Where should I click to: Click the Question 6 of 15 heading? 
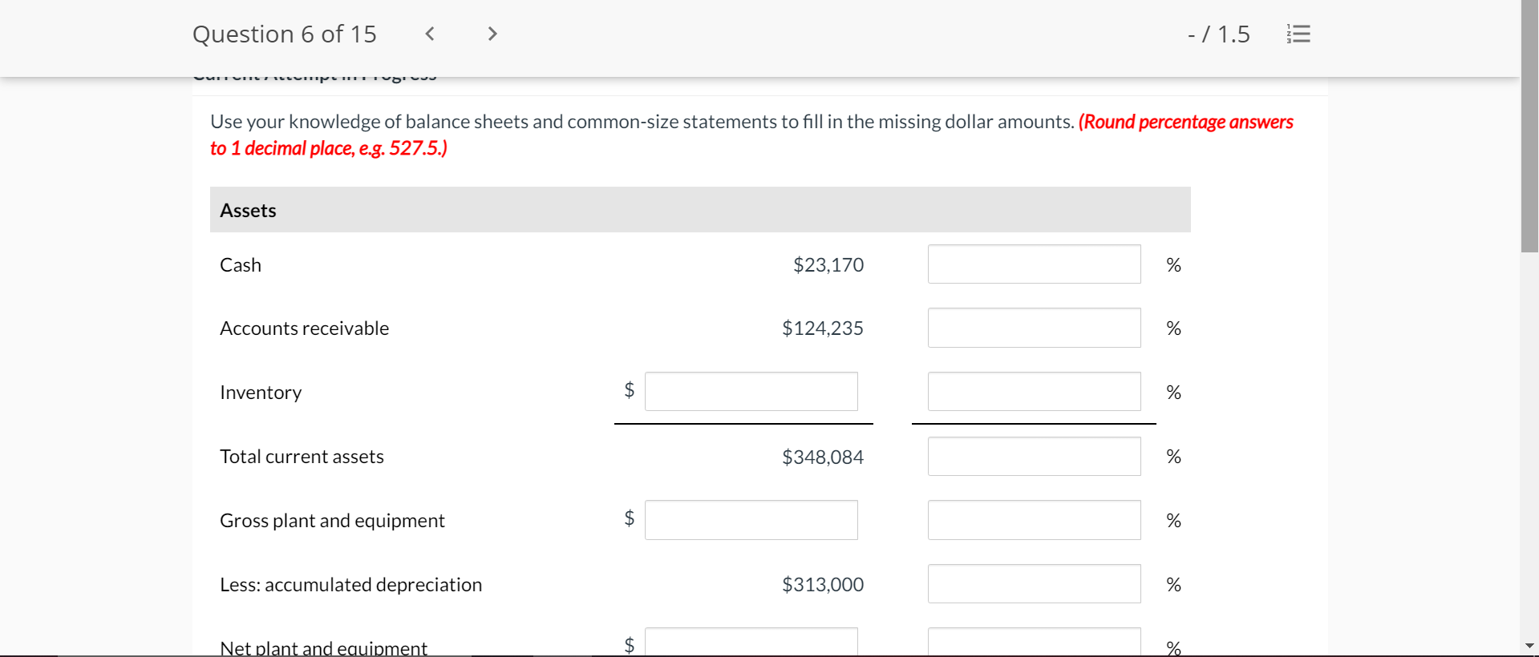pos(285,34)
